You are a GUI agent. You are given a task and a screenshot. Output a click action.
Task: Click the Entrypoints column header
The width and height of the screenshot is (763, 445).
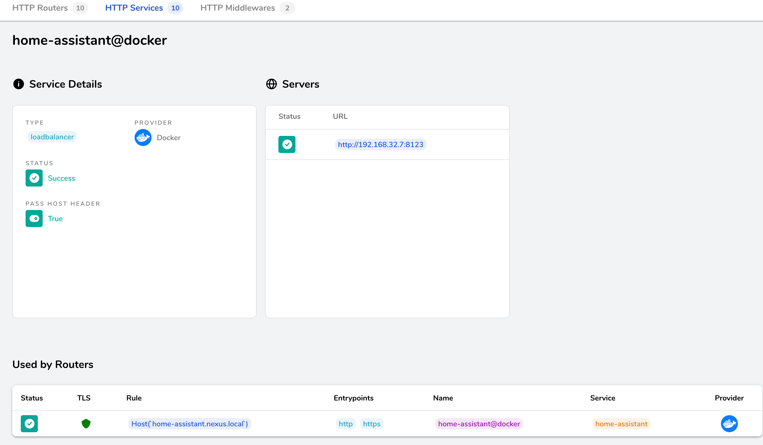pos(354,398)
